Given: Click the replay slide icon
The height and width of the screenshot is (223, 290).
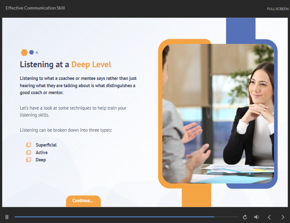Looking at the screenshot, I should click(245, 217).
